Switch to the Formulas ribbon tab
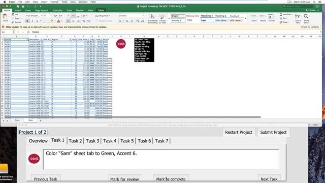Screen dimensions: 325x183 tap(57, 10)
